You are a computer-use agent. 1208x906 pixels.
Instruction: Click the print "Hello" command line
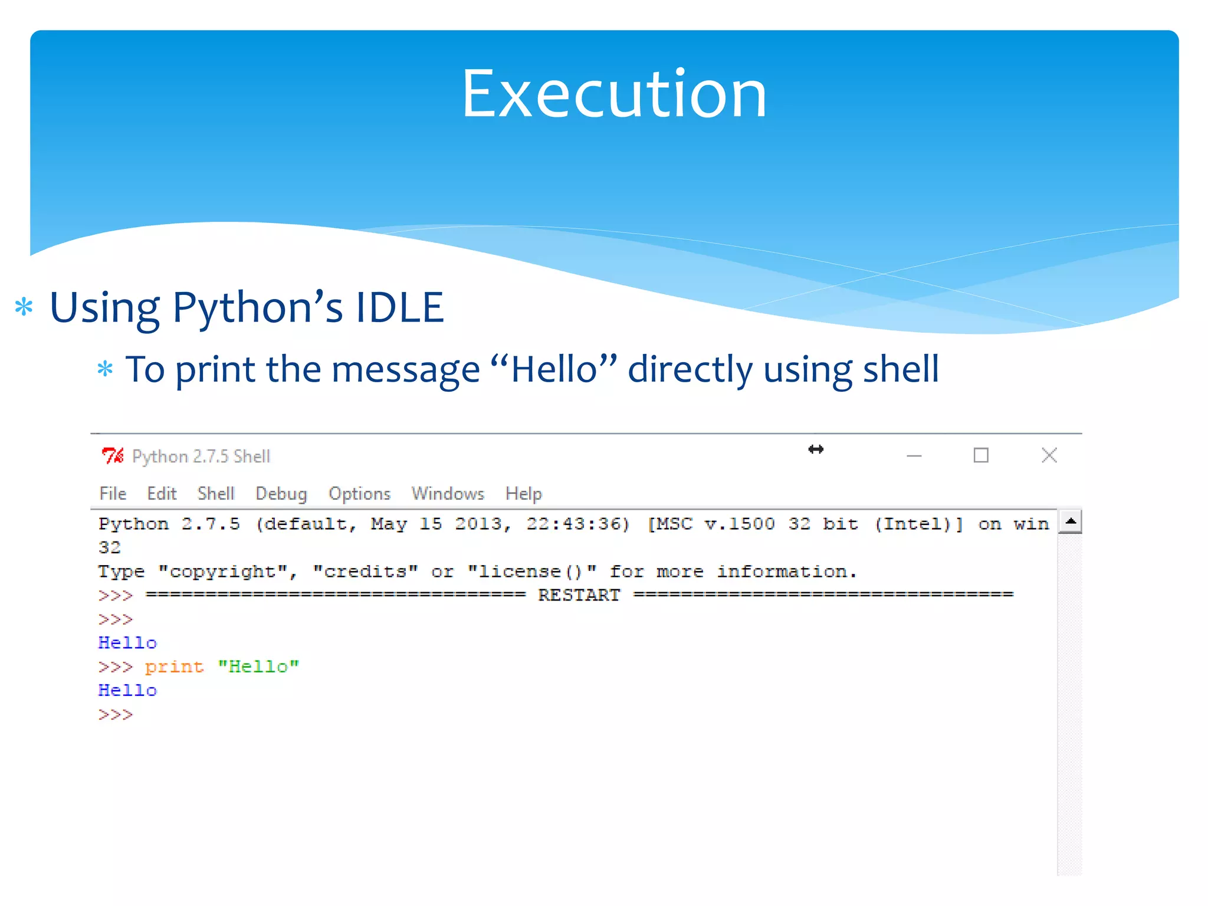(199, 667)
